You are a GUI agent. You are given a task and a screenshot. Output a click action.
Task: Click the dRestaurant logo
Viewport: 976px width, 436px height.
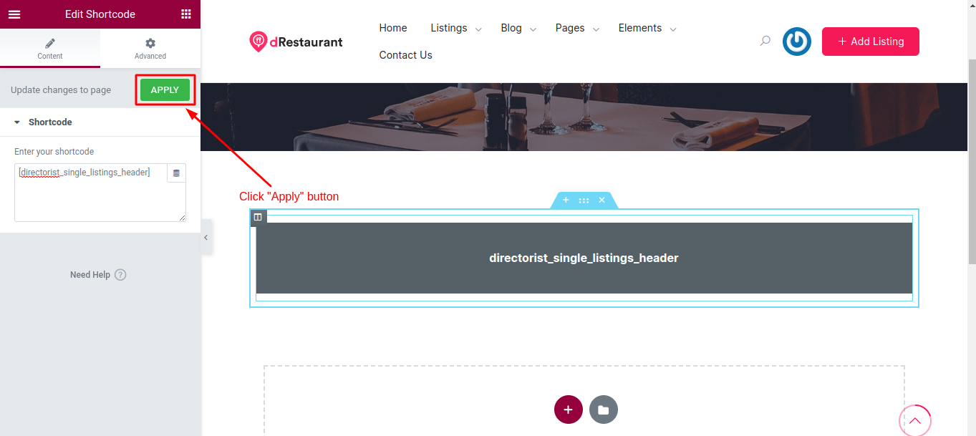(x=296, y=42)
